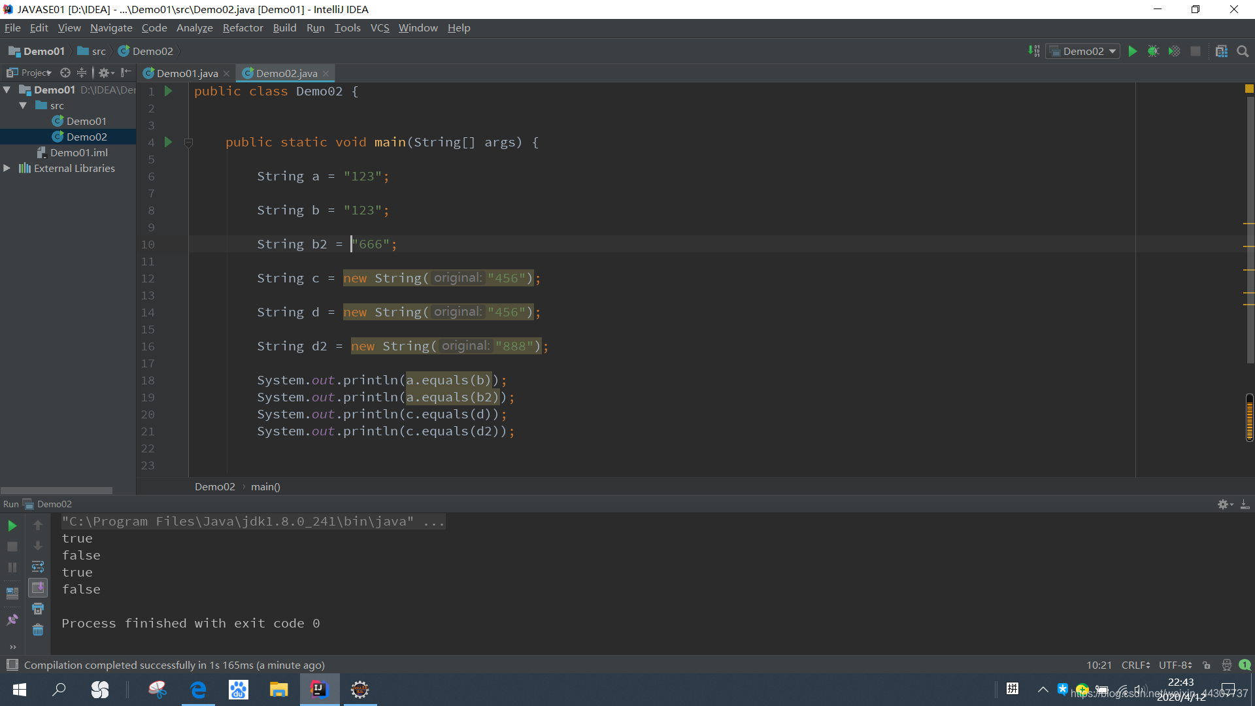Open the Refactor menu
Viewport: 1255px width, 706px height.
coord(243,27)
